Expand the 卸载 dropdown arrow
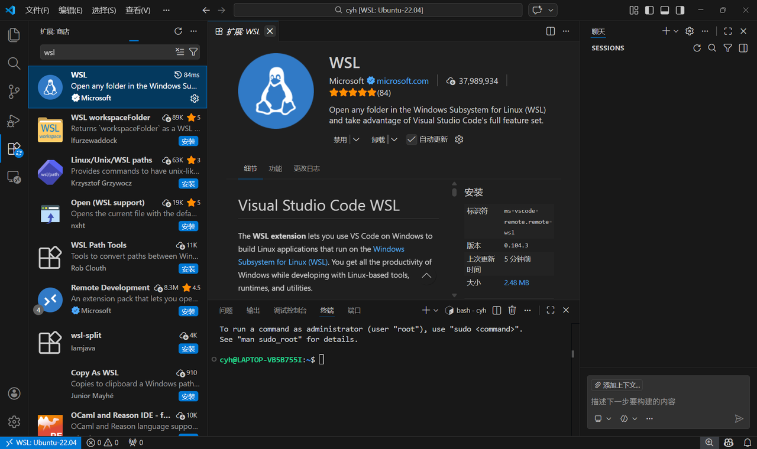The image size is (757, 449). [x=394, y=139]
